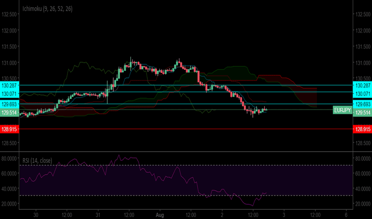Screen dimensions: 372x219
Task: Click the cyan 130.287 label on left axis
Action: (x=9, y=85)
